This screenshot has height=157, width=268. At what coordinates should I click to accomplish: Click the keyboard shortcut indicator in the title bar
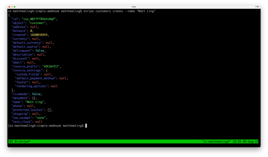[257, 7]
